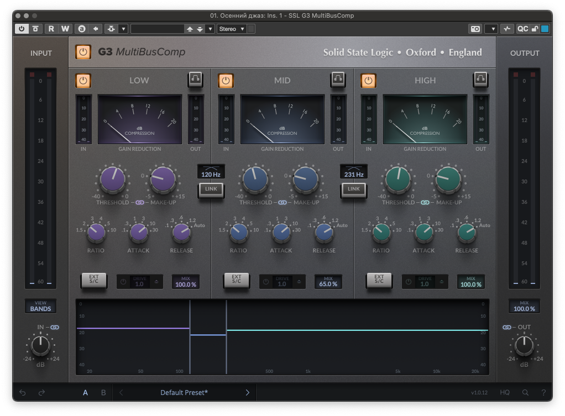Click LINK button below 120 Hz
The height and width of the screenshot is (416, 565).
pyautogui.click(x=211, y=189)
